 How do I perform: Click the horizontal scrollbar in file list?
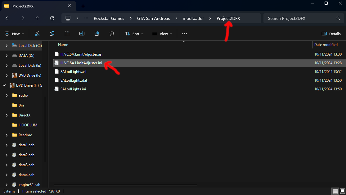(126, 185)
